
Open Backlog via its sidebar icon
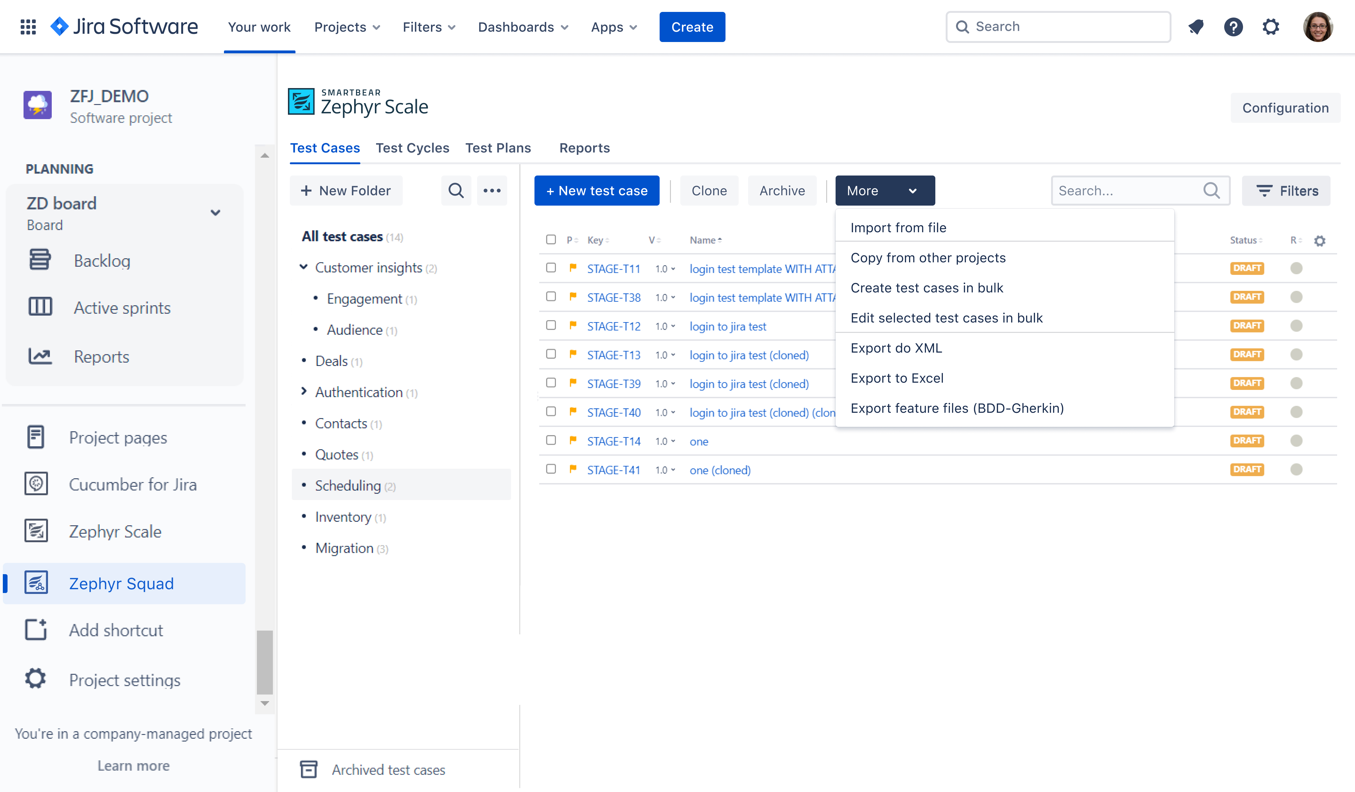(40, 260)
